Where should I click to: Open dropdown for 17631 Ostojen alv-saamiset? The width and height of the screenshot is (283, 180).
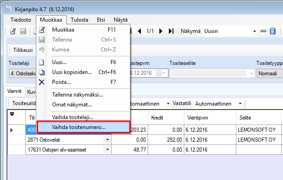tap(107, 149)
